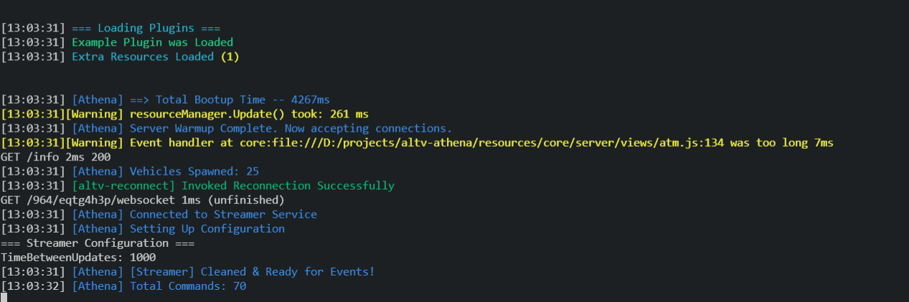Click "Connected to Streamer Service" log line
The image size is (909, 302).
point(223,214)
